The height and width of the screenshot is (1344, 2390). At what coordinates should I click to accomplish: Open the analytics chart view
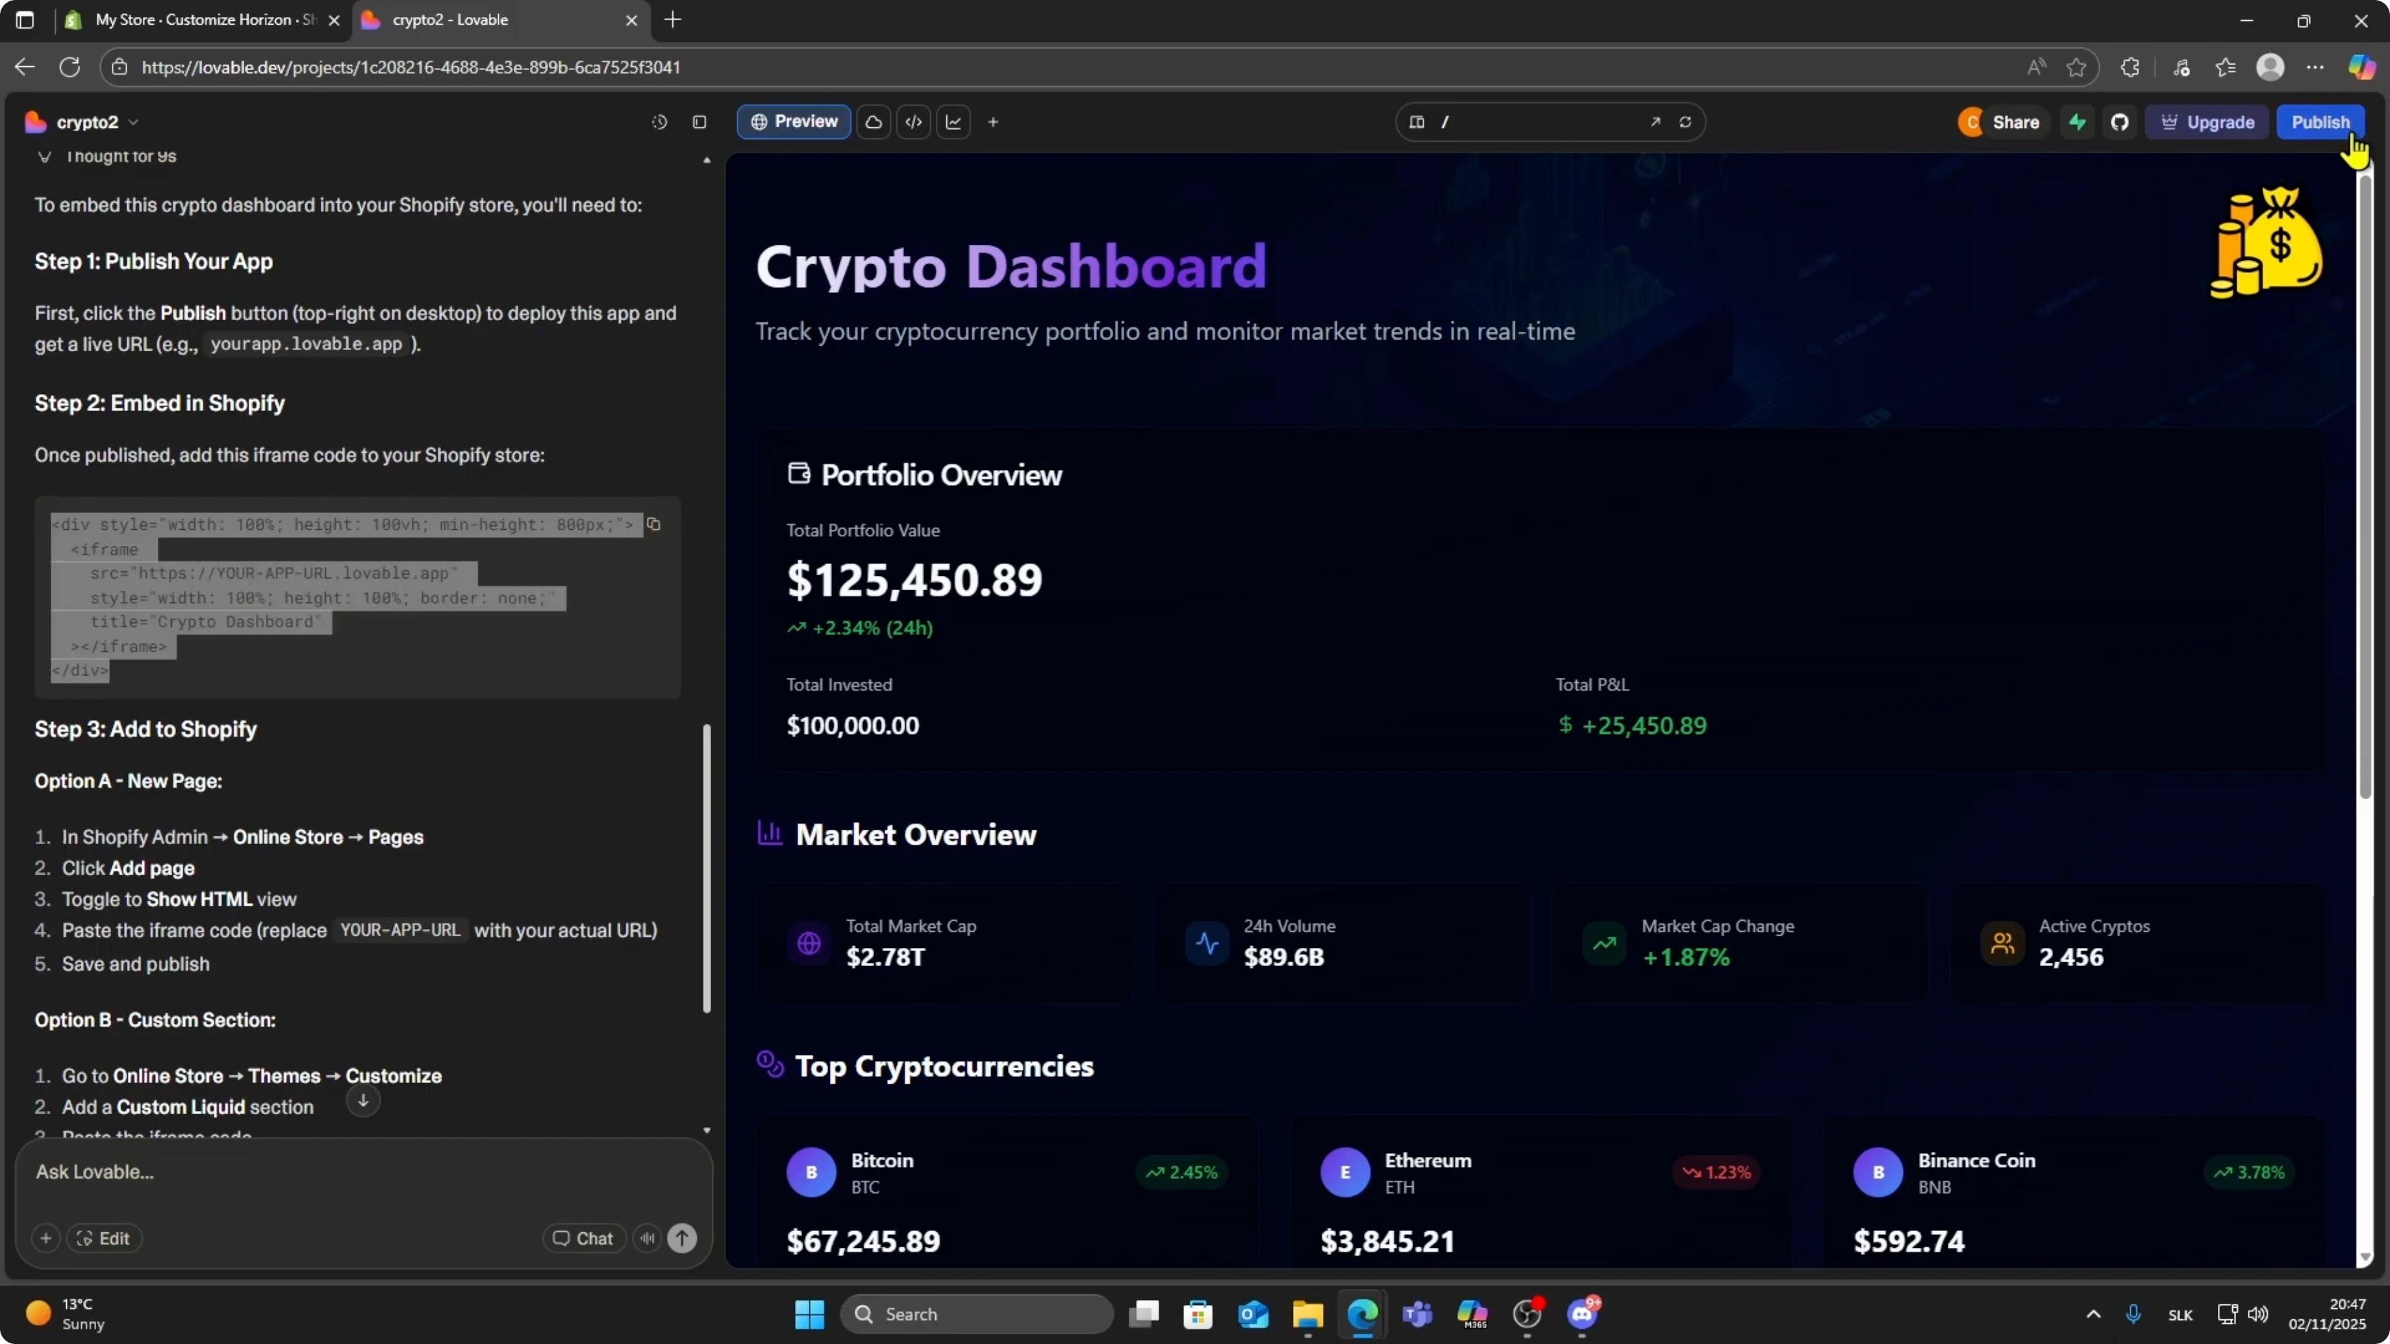[x=954, y=123]
